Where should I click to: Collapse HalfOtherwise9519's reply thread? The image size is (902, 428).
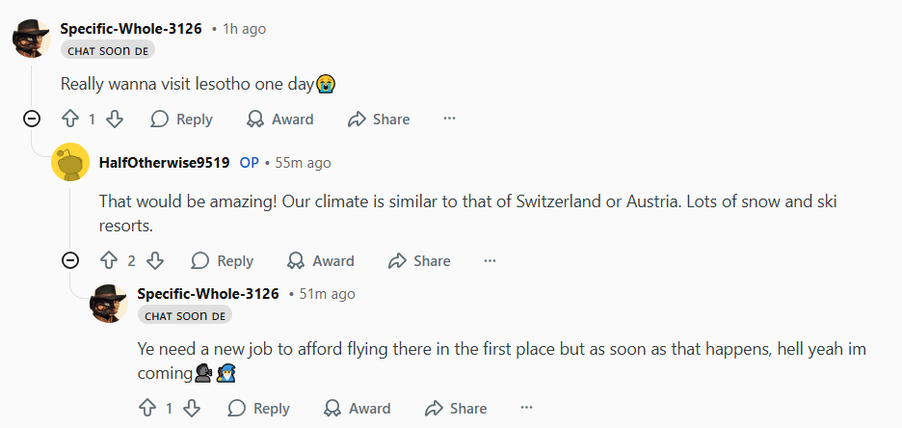[x=70, y=260]
